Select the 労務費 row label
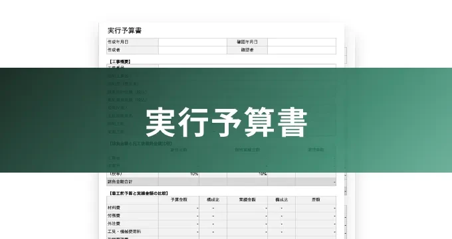 132,216
